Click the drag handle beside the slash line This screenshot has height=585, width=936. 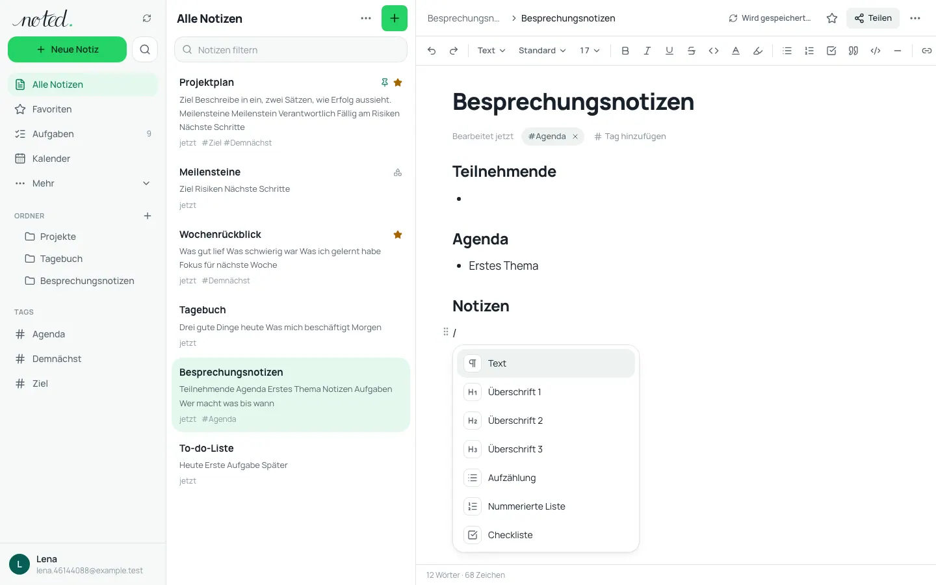pyautogui.click(x=446, y=332)
